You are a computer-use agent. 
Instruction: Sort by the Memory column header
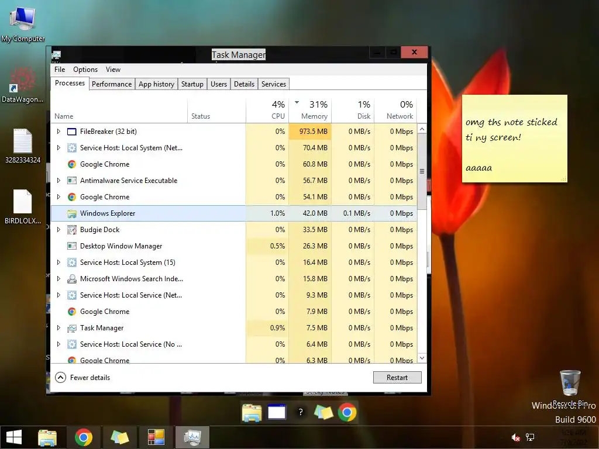click(310, 110)
